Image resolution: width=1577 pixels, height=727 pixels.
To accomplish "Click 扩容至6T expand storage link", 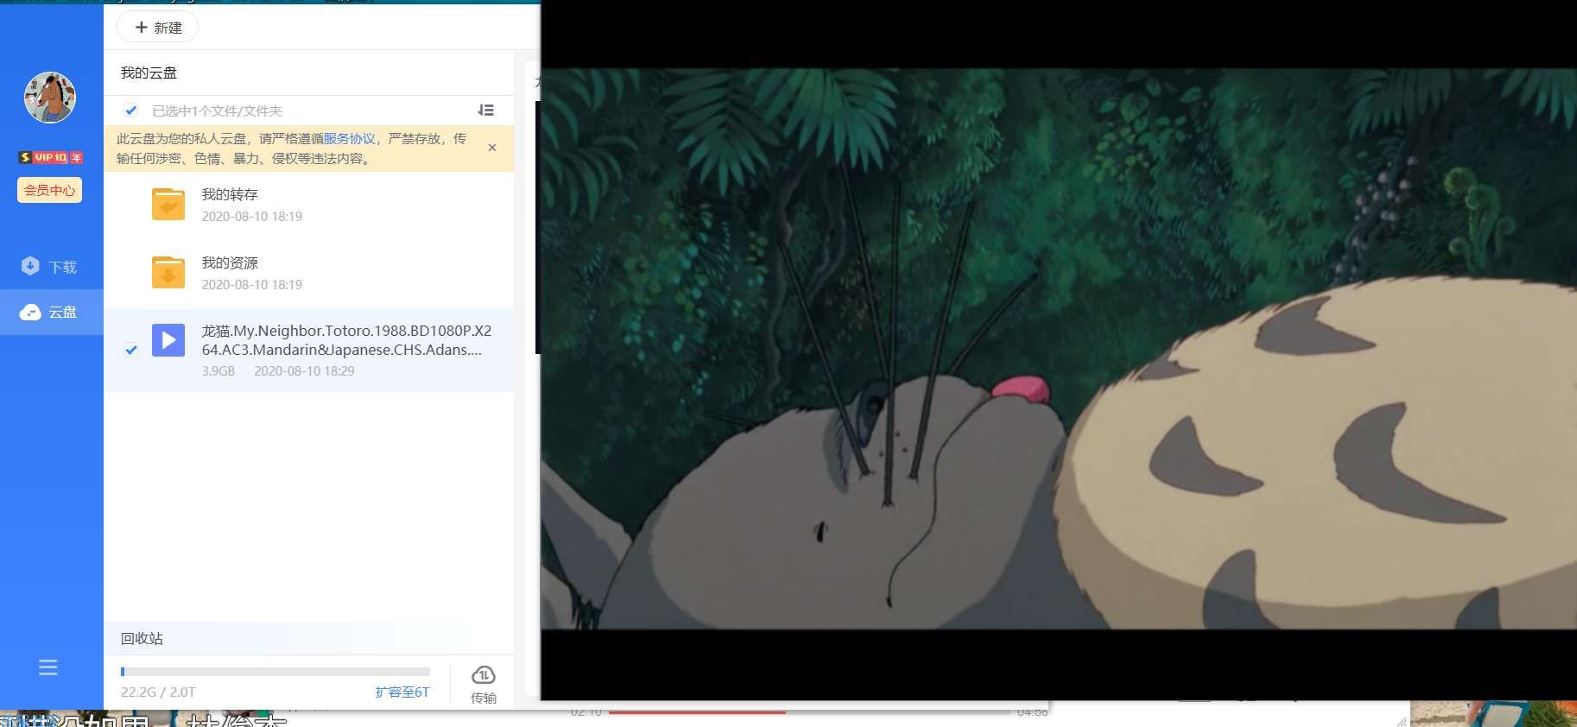I will (402, 692).
